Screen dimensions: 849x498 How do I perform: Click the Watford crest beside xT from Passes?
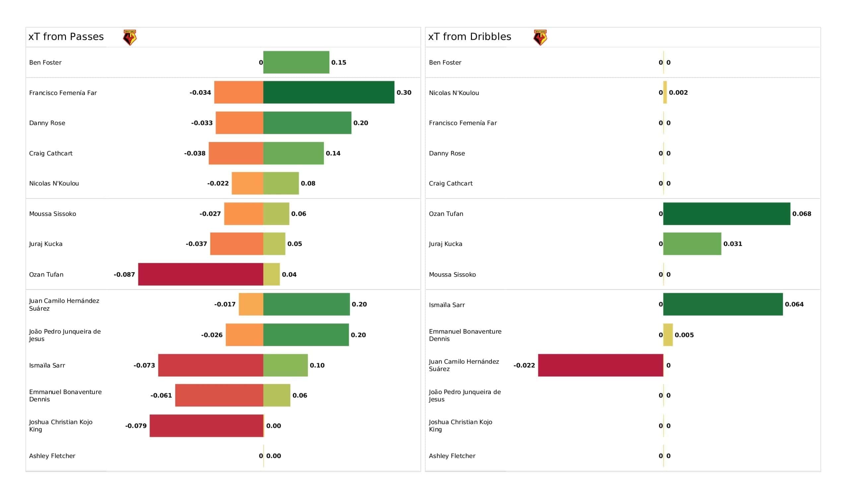click(x=130, y=37)
